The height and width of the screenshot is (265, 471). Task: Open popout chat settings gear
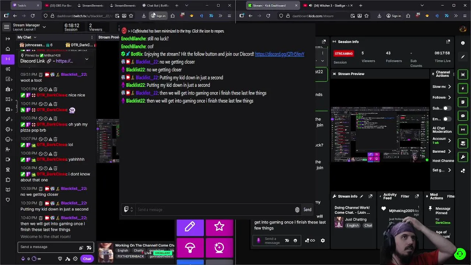pos(297,210)
